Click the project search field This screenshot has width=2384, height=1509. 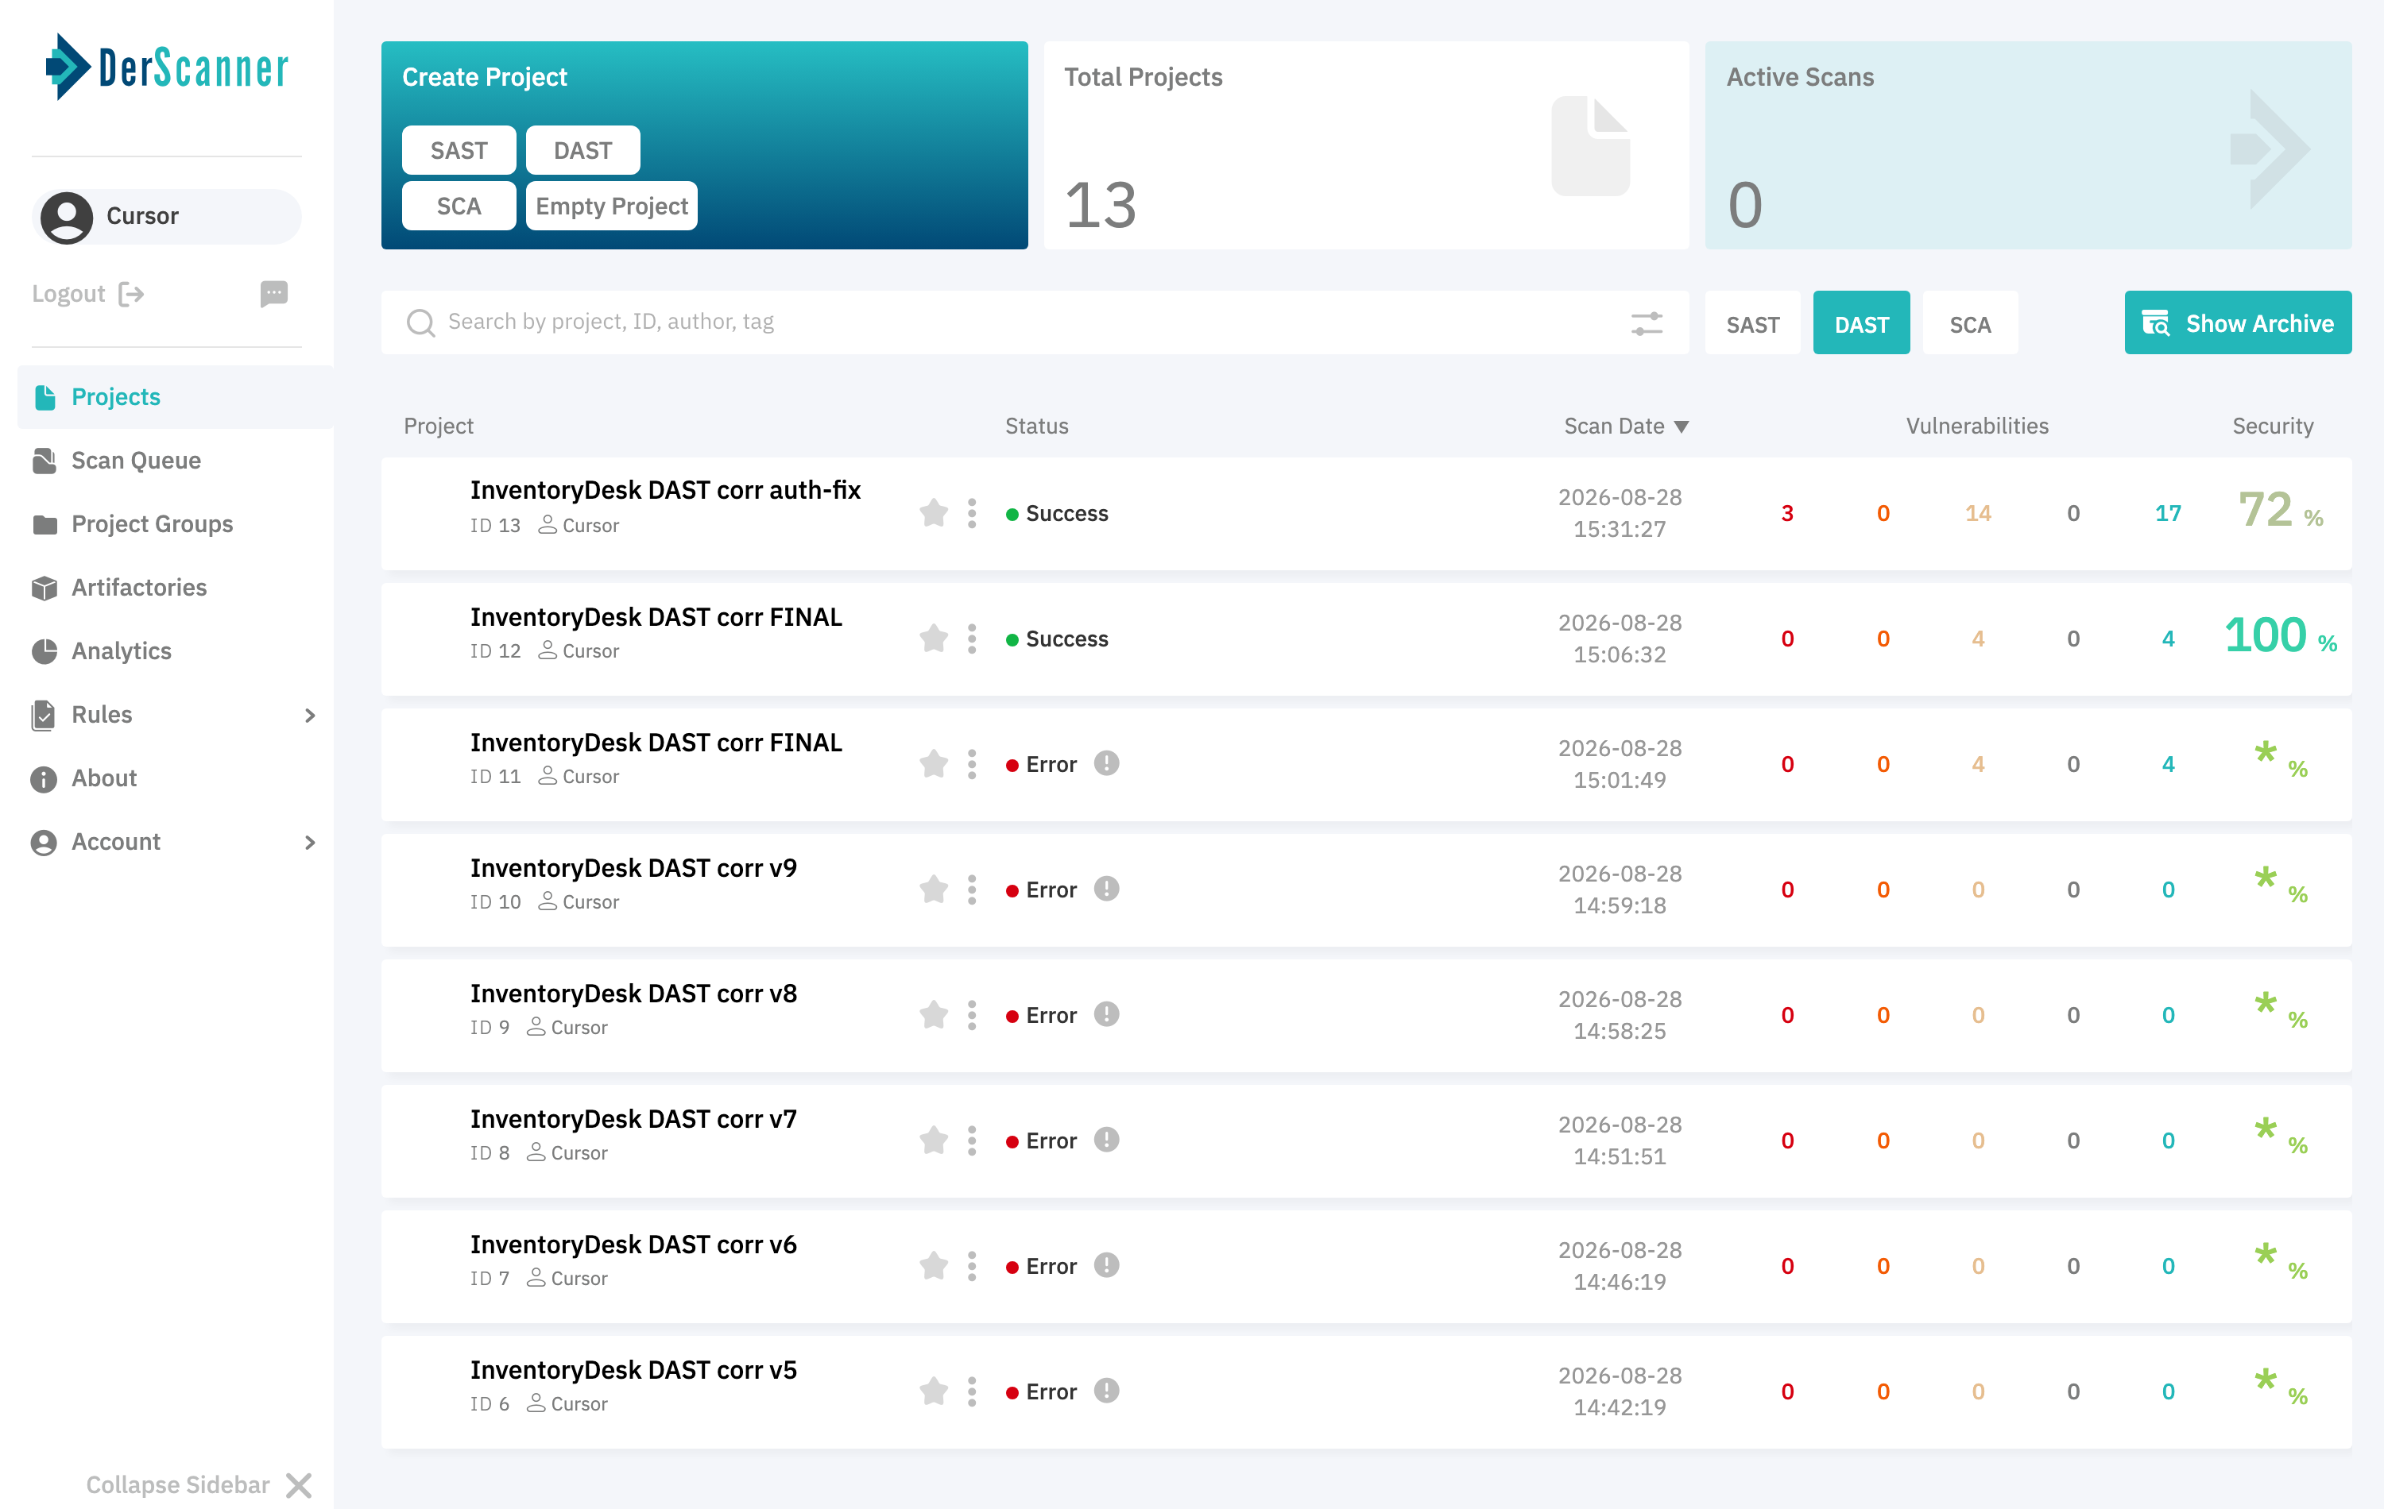1035,322
